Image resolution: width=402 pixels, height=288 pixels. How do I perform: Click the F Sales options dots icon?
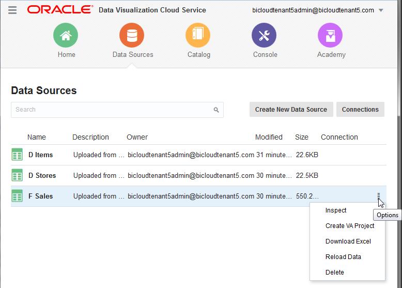pyautogui.click(x=378, y=195)
